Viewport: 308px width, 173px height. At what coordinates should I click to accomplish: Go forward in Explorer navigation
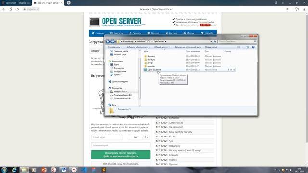click(x=112, y=41)
